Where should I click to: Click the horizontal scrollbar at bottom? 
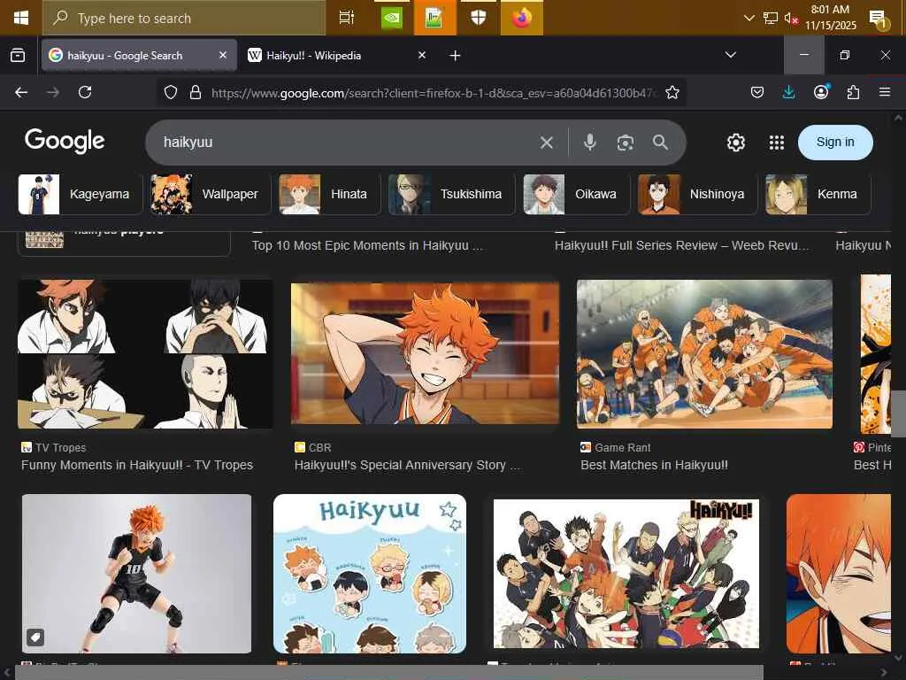tap(388, 673)
